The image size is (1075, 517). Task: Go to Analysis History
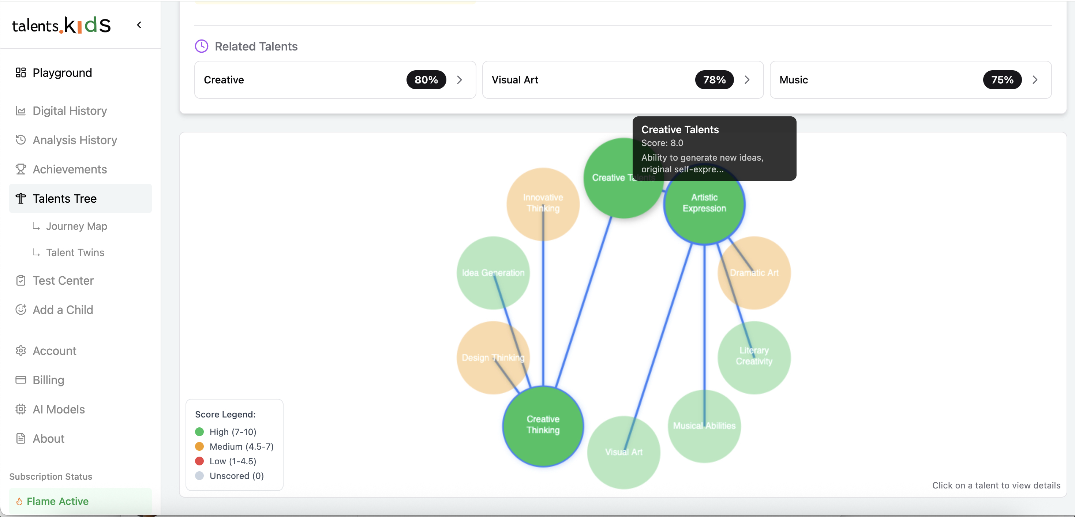coord(80,140)
